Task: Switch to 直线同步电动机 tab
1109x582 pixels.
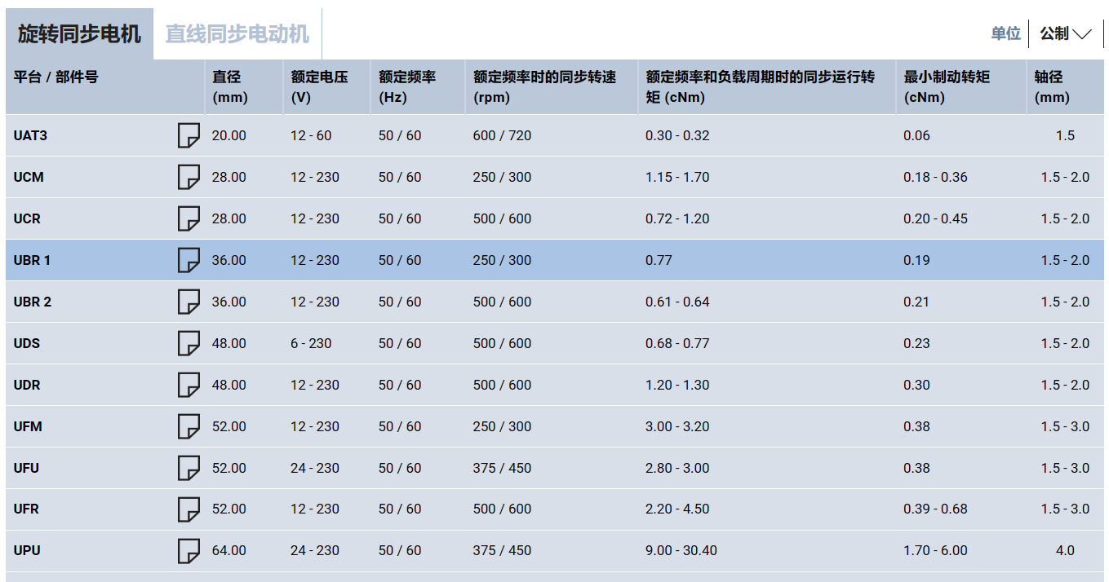Action: point(237,34)
